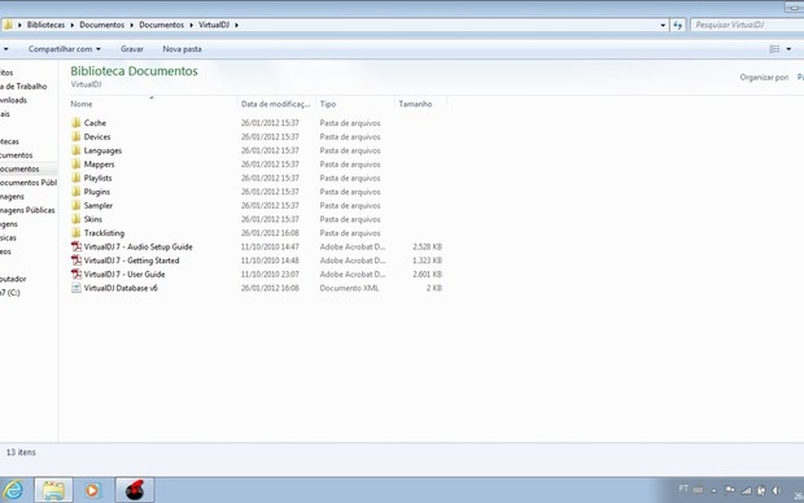This screenshot has height=503, width=804.
Task: Launch Windows Media Player from taskbar
Action: point(93,490)
